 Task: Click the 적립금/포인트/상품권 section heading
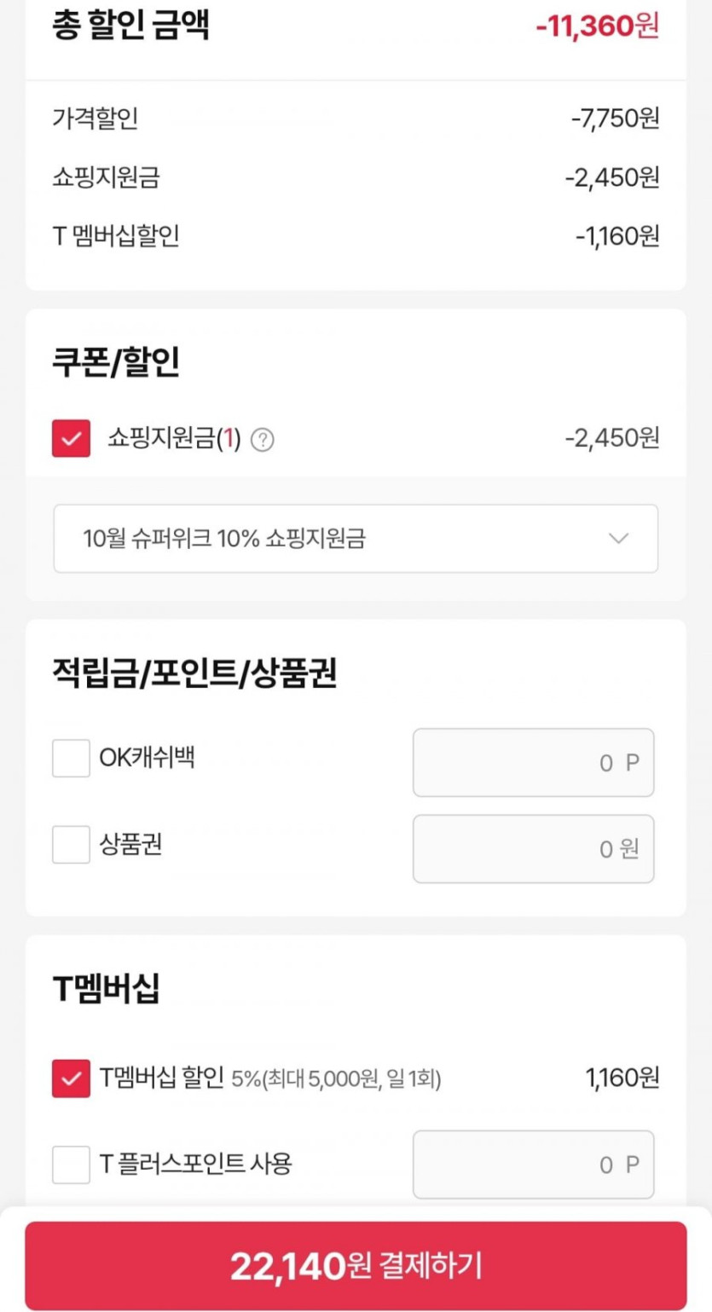coord(194,673)
